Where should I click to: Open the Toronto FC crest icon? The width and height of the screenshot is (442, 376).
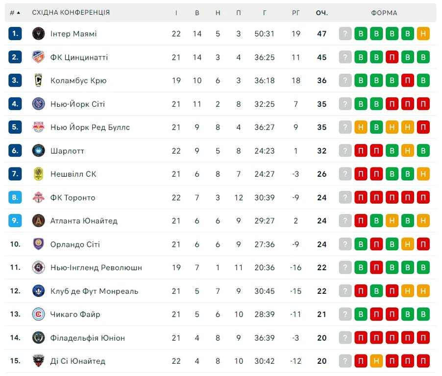click(39, 197)
